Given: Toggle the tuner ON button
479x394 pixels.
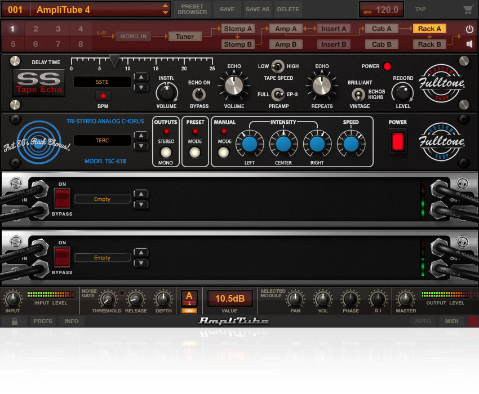Looking at the screenshot, I should 189,311.
